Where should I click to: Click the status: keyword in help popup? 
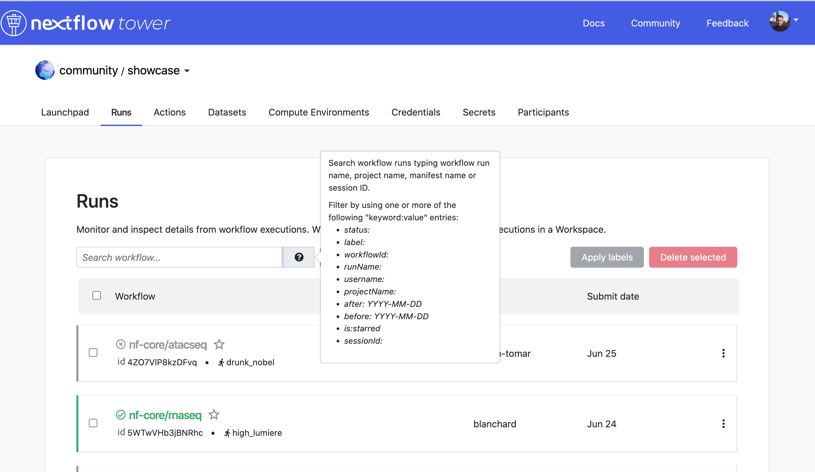(x=357, y=230)
